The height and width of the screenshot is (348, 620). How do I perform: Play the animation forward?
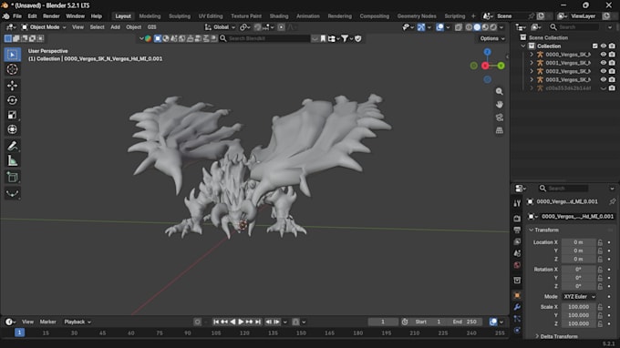pyautogui.click(x=241, y=322)
